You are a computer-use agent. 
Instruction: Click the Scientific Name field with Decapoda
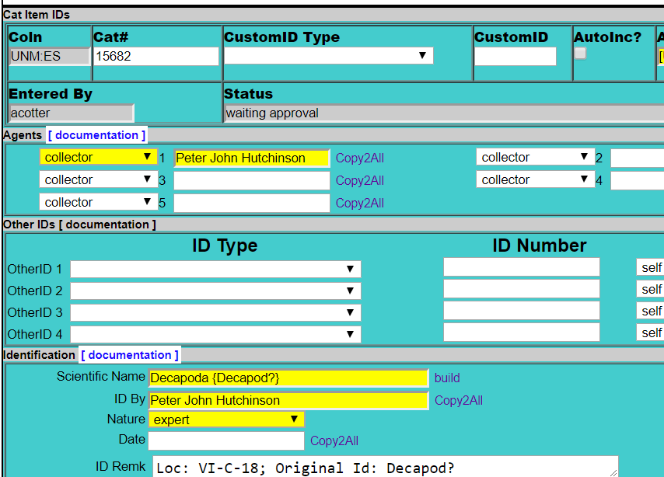[x=288, y=378]
